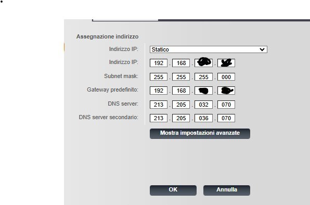Cancel changes with the Annulla button
This screenshot has width=310, height=205.
tap(227, 190)
